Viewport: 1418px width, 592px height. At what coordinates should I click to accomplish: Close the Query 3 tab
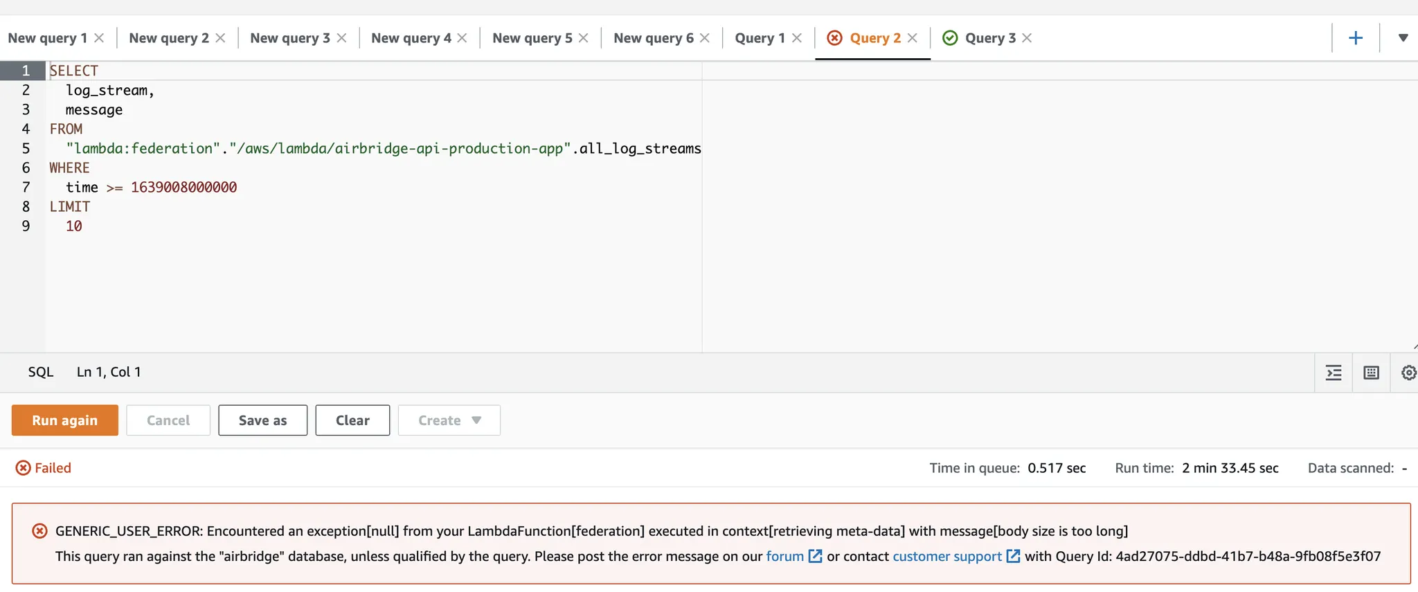click(x=1027, y=38)
